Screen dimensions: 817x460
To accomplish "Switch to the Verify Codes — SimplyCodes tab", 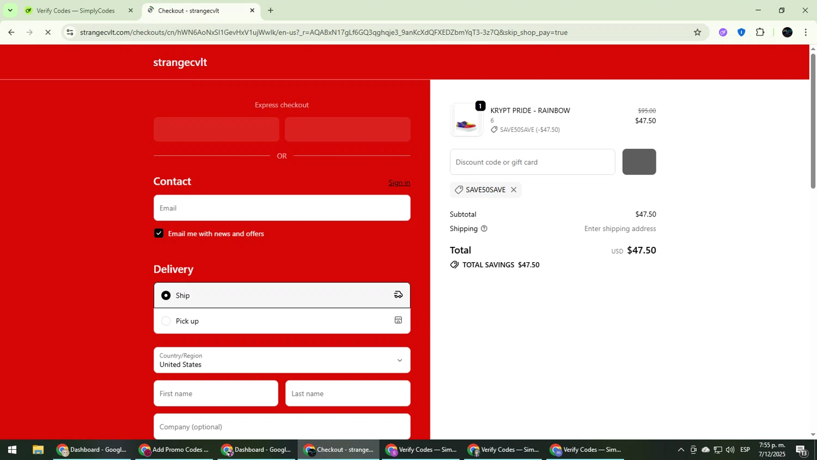I will pos(75,10).
